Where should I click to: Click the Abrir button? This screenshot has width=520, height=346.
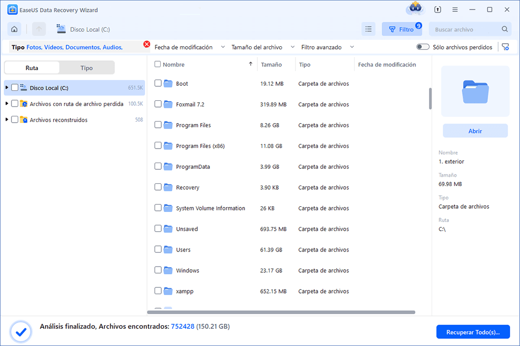click(x=475, y=131)
